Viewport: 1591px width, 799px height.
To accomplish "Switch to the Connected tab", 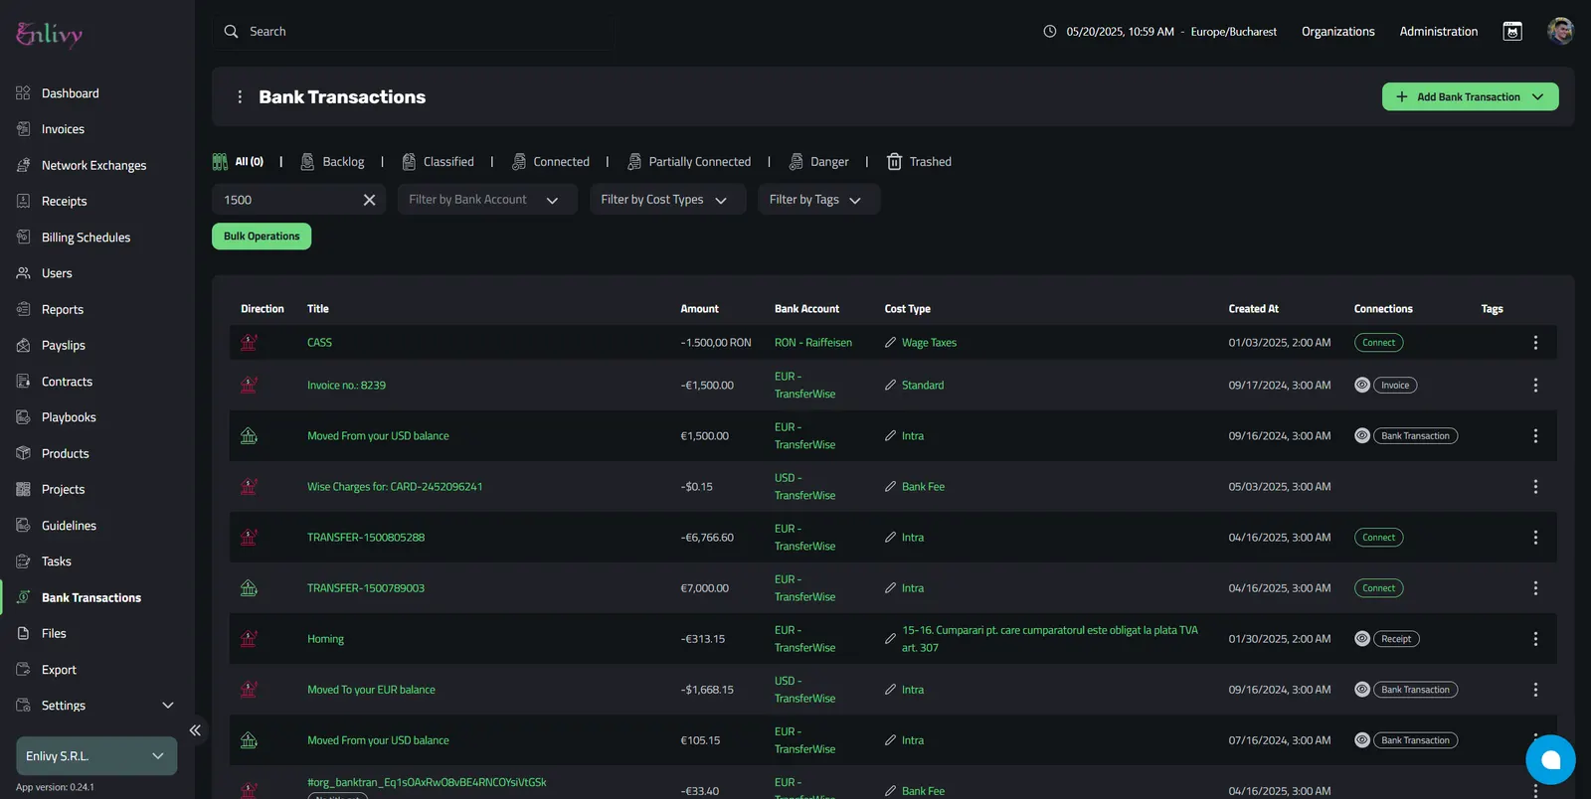I will [x=550, y=162].
